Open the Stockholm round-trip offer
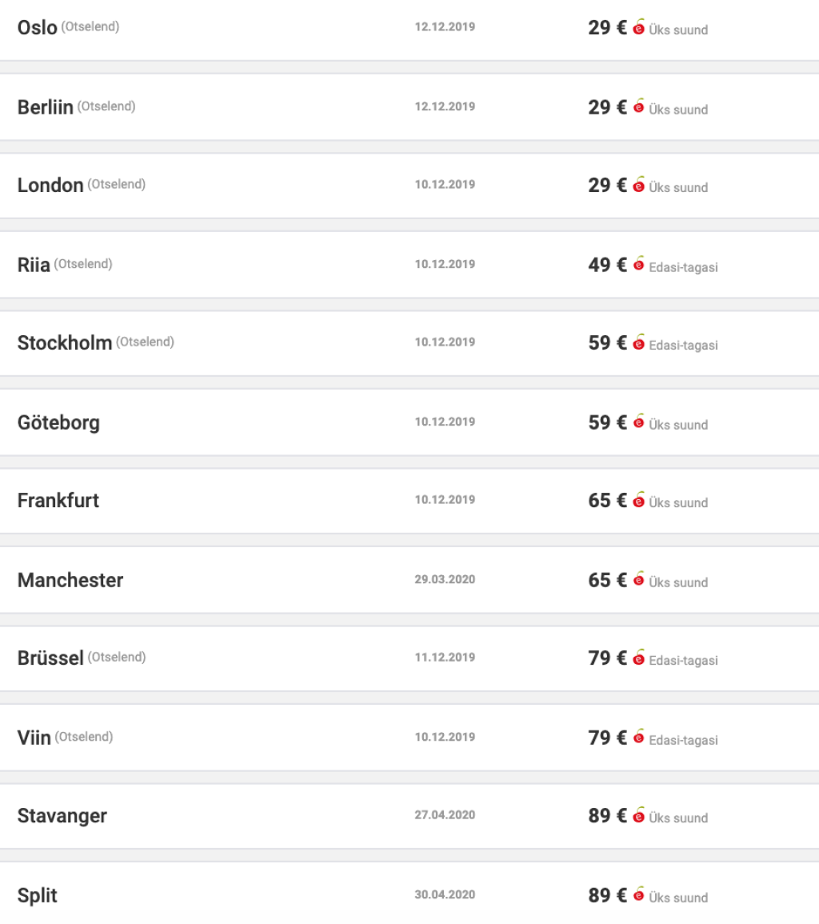This screenshot has width=819, height=924. click(x=65, y=343)
